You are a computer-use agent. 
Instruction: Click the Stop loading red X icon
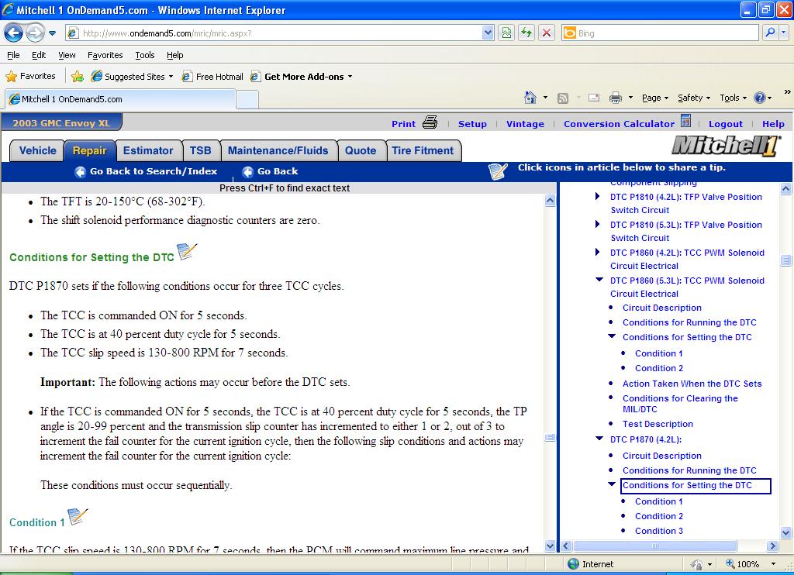pos(547,33)
